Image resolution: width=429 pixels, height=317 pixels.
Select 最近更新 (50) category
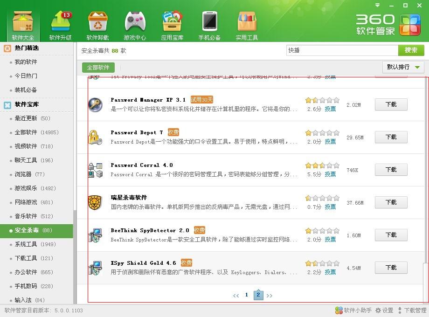coord(33,118)
